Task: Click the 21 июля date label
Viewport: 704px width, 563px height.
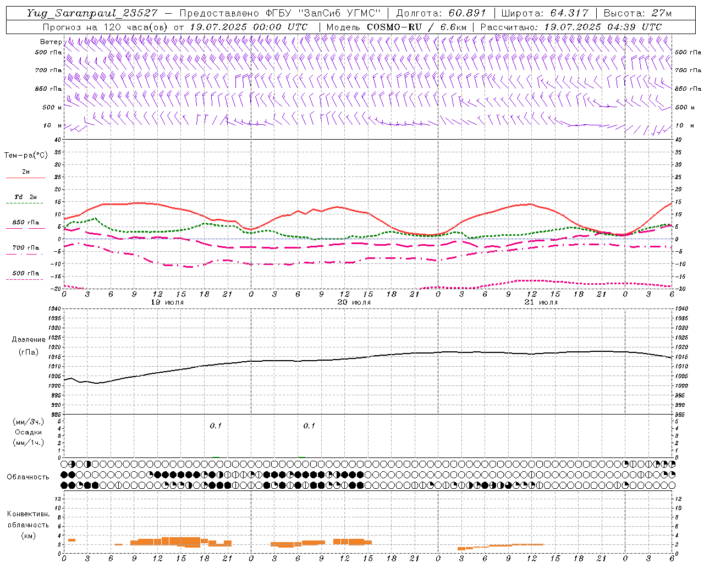Action: 541,302
